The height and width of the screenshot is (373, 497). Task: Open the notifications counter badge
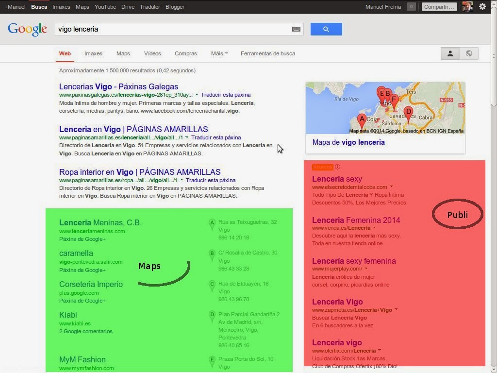(x=411, y=6)
